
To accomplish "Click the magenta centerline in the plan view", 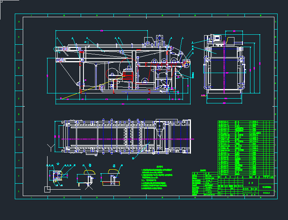I will 128,139.
